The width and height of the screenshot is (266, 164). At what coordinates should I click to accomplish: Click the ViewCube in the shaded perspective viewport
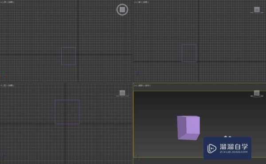(257, 94)
